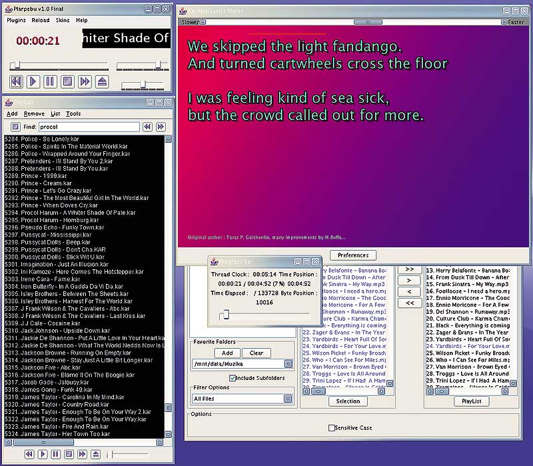
Task: Click the Add button under Favorite Folders
Action: pyautogui.click(x=227, y=353)
